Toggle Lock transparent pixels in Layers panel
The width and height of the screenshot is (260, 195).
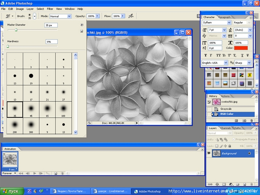point(216,146)
